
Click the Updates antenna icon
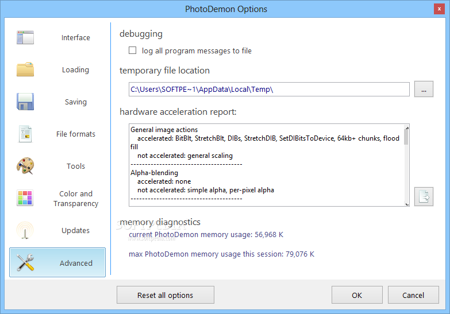25,230
